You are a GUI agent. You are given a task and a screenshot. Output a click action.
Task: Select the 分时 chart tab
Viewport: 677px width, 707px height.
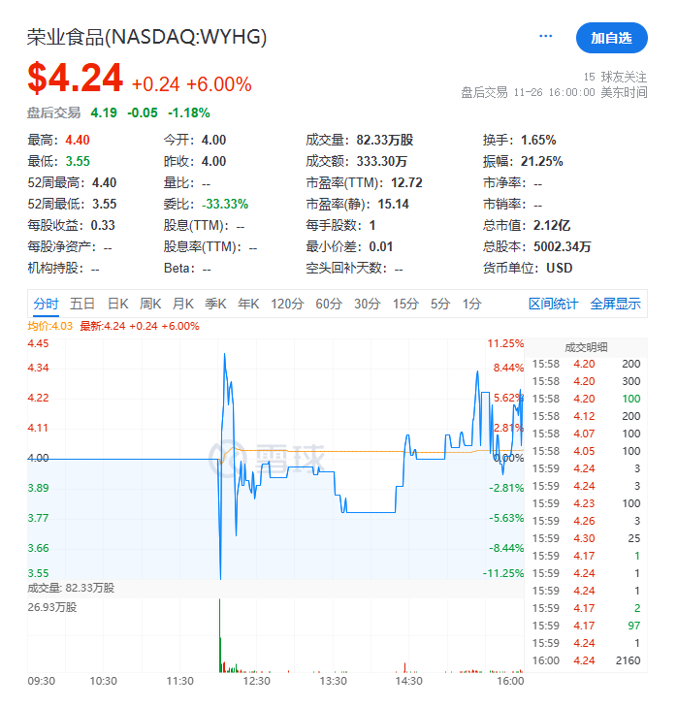point(46,304)
